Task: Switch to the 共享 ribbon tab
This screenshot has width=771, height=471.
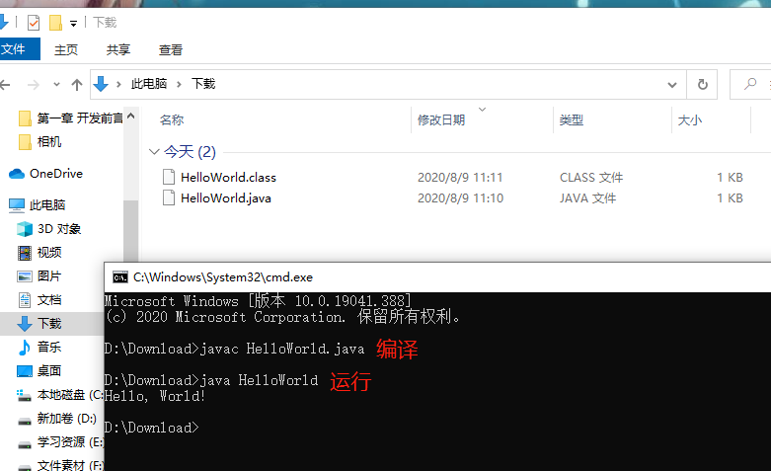Action: coord(118,49)
